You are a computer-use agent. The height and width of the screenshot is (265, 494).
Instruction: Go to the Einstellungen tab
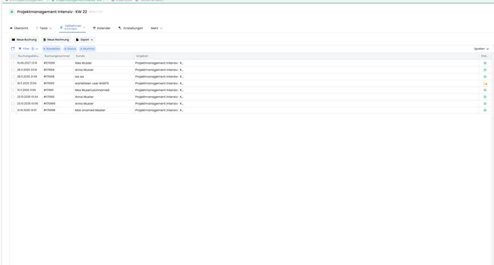(x=131, y=29)
